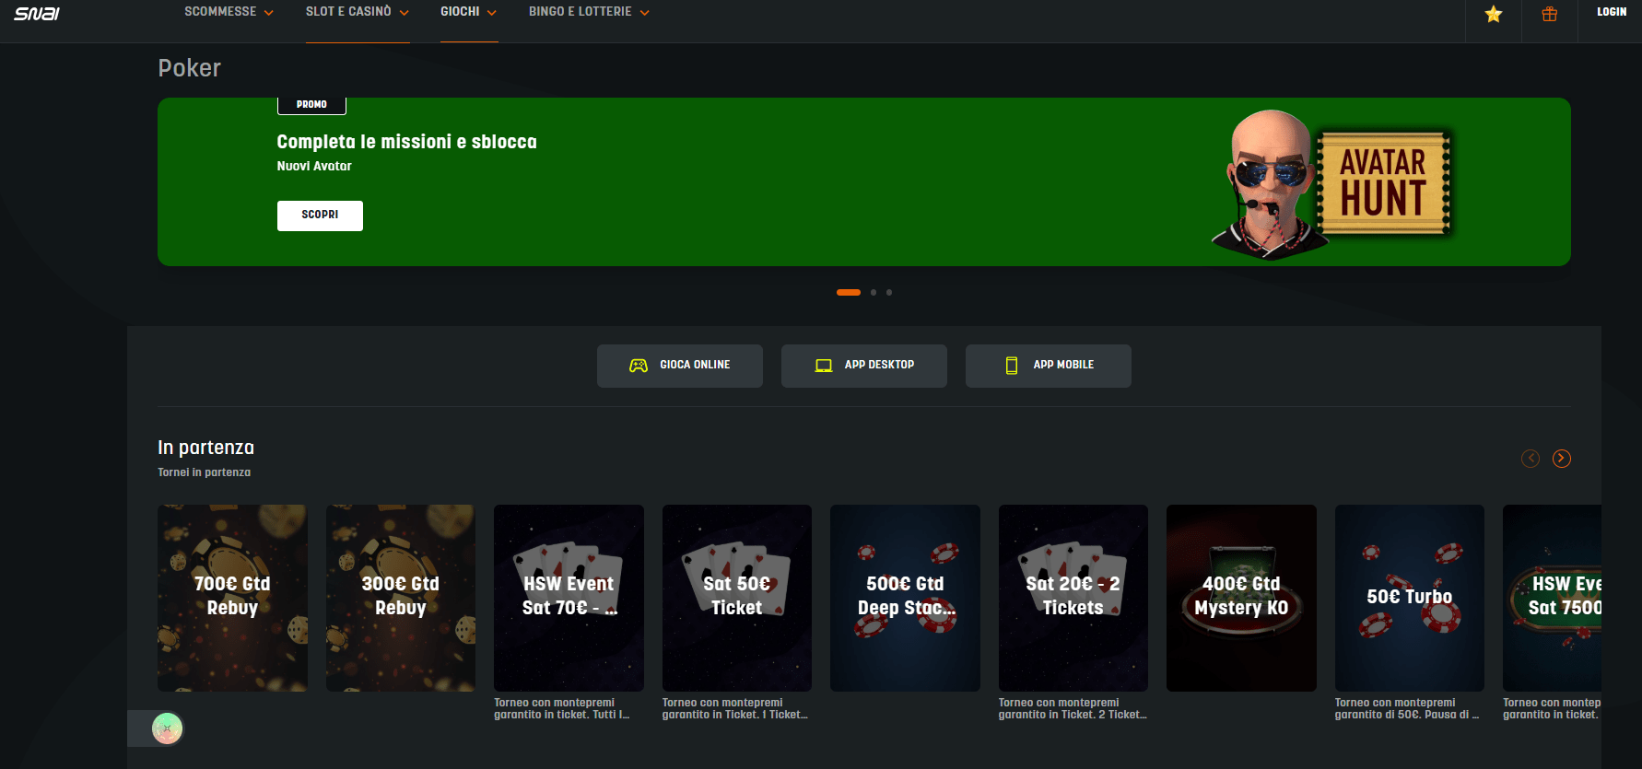
Task: Click the Login link
Action: pos(1612,12)
